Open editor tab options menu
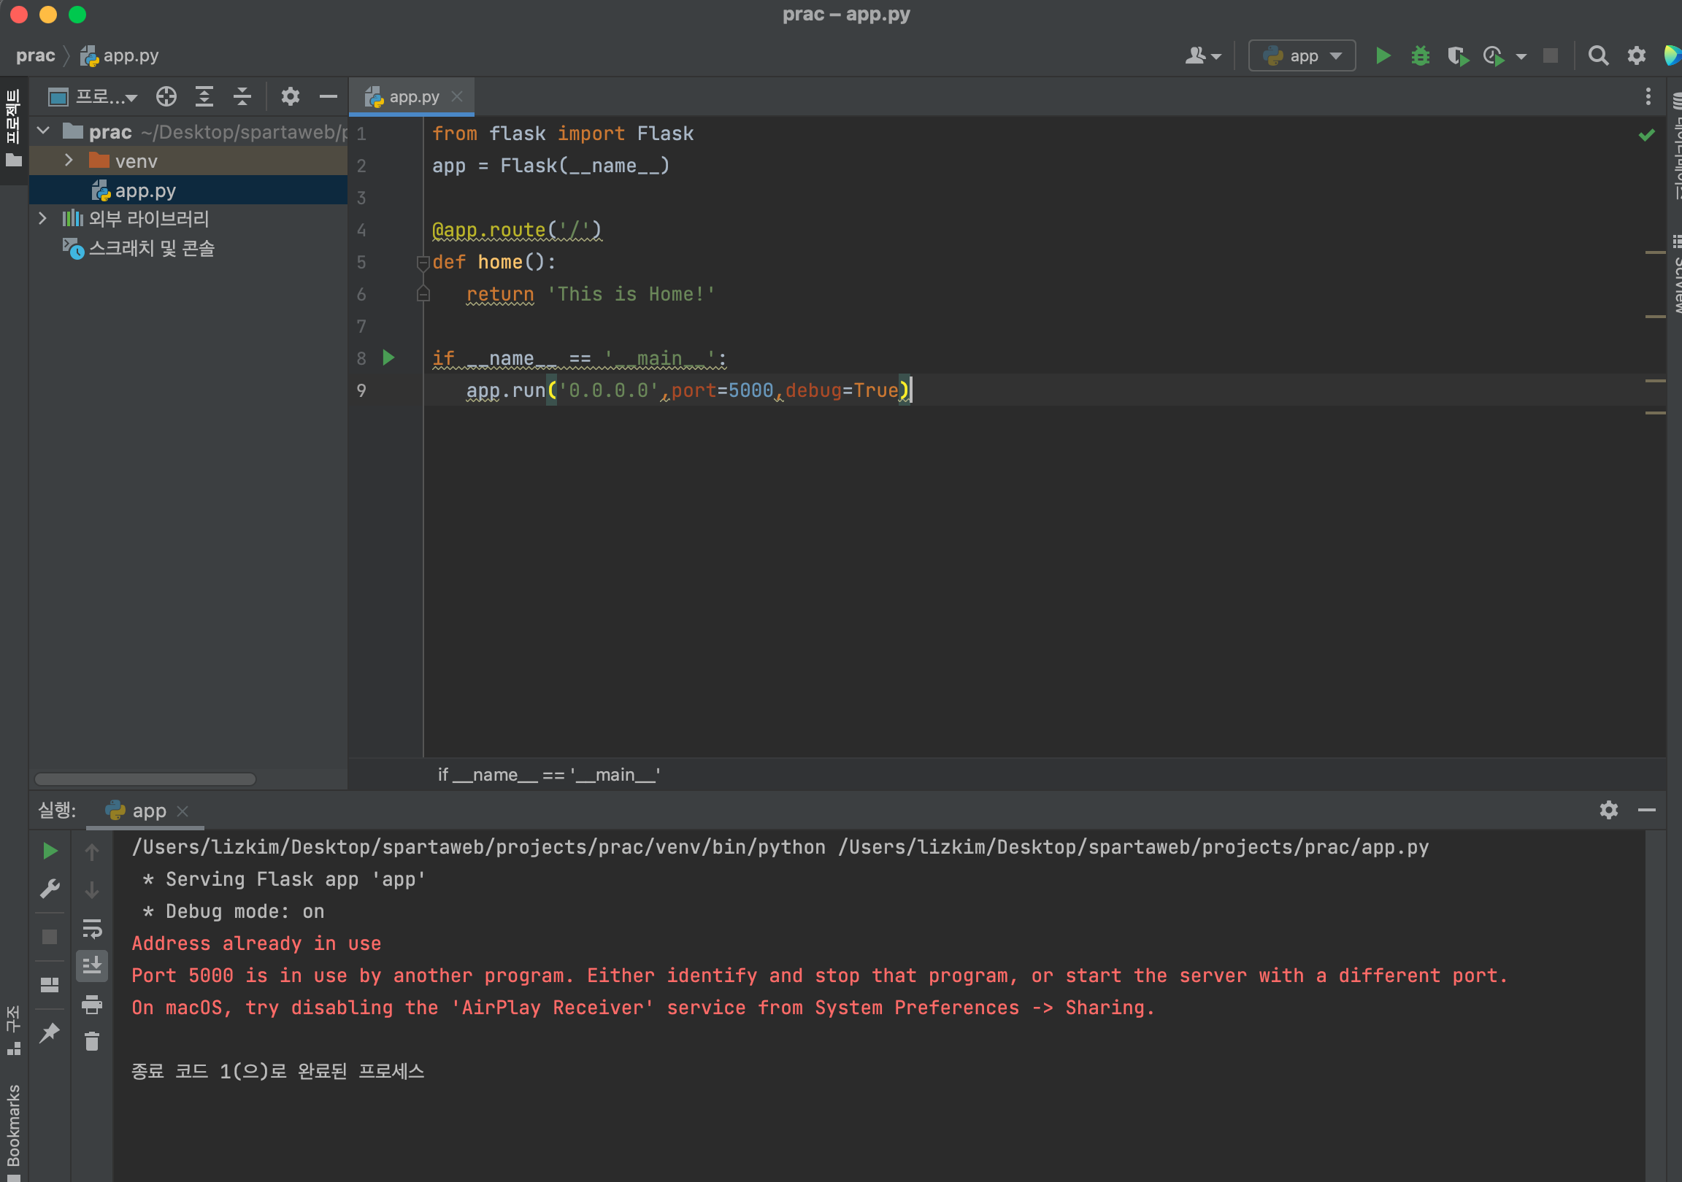Screen dimensions: 1682x1182 pyautogui.click(x=1648, y=96)
